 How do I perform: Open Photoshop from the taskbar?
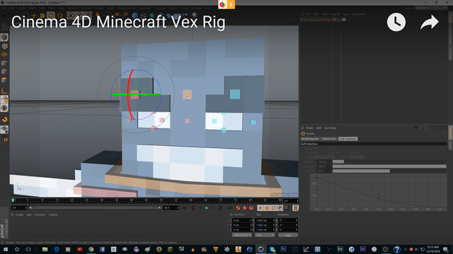283,249
